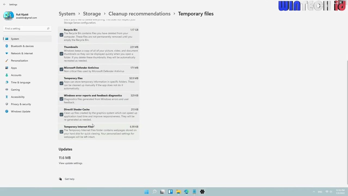Focus the Find a setting field
The height and width of the screenshot is (196, 348).
[27, 28]
